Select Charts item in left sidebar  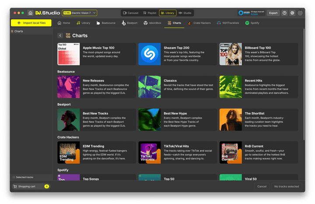pos(19,31)
